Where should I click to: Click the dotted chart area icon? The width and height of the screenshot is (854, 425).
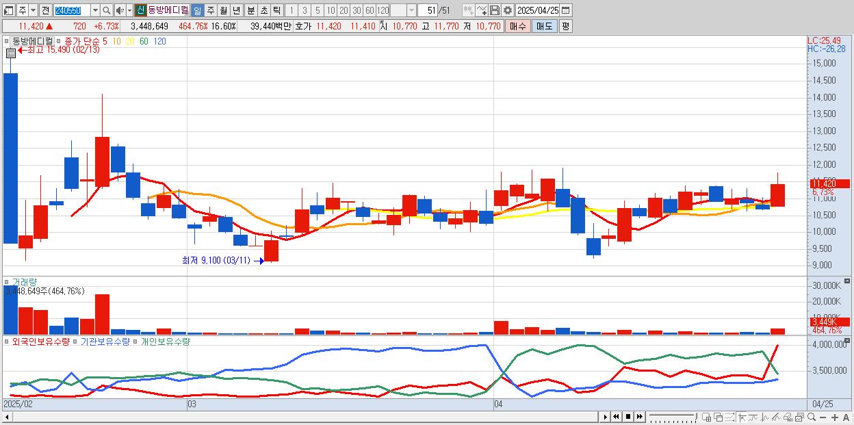click(729, 417)
